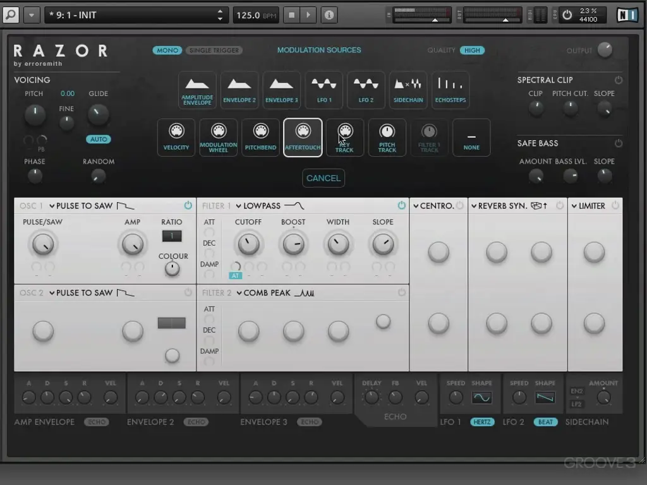Open LFO 2 ramp shape selector
This screenshot has height=485, width=647.
click(545, 398)
